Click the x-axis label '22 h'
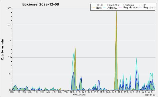 [x=144, y=92]
